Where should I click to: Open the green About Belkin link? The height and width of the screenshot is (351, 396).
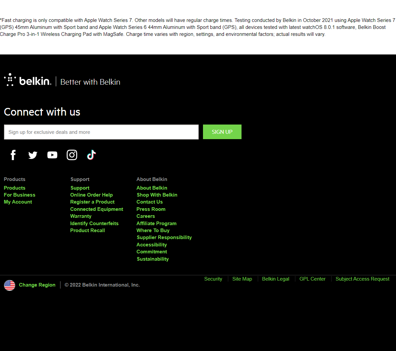152,188
